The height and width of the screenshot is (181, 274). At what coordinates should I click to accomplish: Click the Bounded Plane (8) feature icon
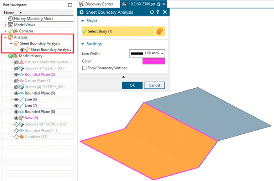click(22, 112)
